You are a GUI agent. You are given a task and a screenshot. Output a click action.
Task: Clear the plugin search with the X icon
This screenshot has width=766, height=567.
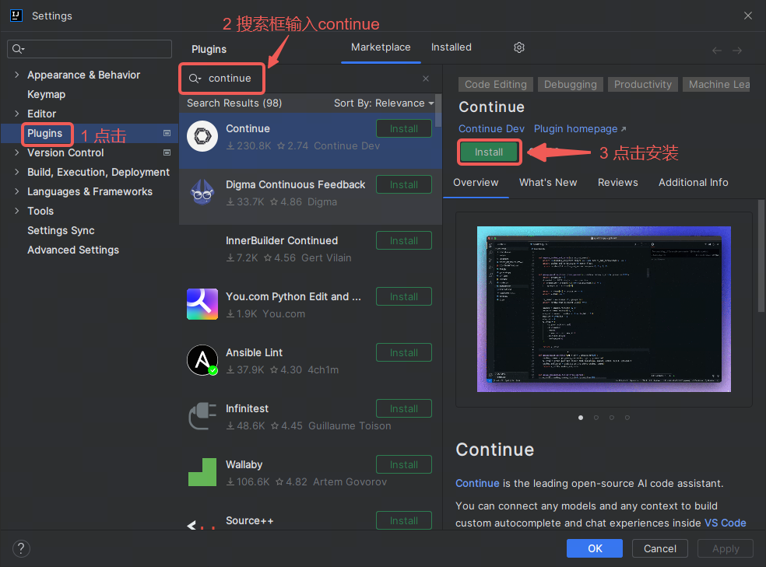(426, 79)
